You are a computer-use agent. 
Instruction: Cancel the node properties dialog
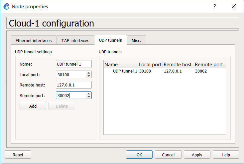(168, 155)
